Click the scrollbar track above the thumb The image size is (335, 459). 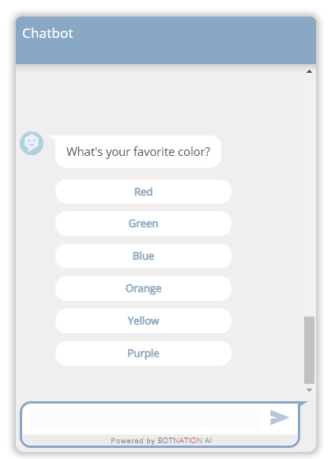[x=309, y=195]
